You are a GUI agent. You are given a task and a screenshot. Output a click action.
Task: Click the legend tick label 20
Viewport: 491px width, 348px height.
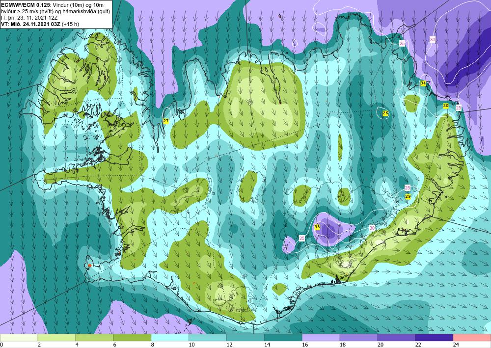(381, 345)
